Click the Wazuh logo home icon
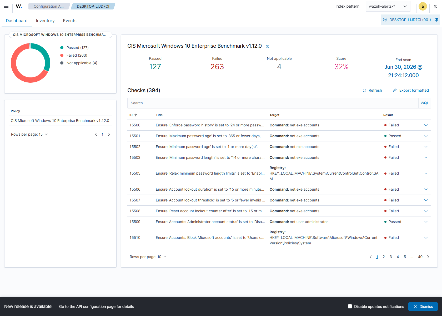Viewport: 442px width, 316px height. [x=19, y=6]
